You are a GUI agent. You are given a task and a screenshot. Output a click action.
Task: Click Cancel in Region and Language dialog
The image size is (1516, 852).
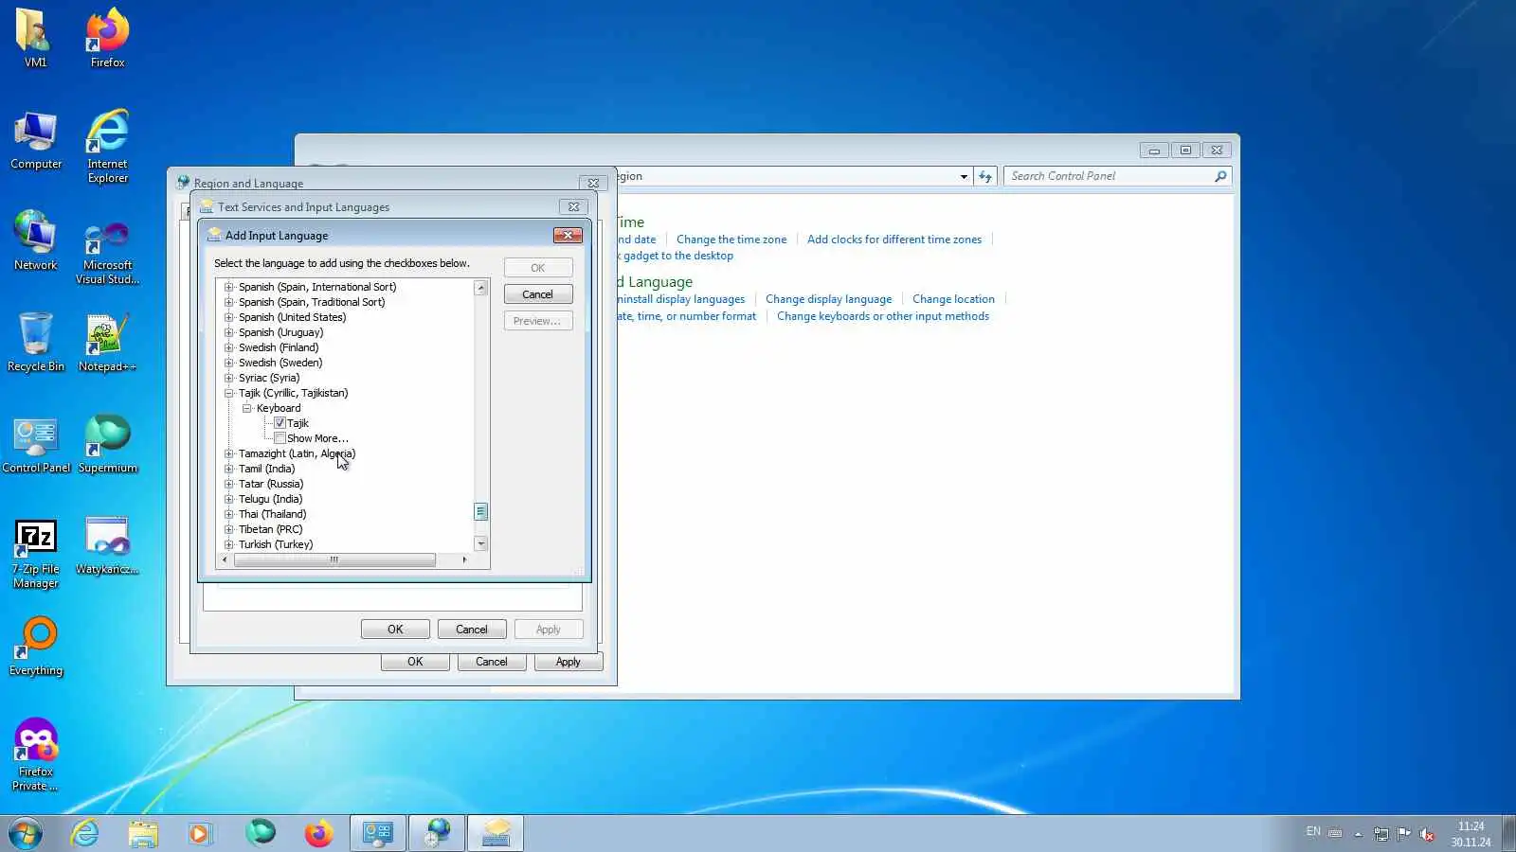point(491,662)
